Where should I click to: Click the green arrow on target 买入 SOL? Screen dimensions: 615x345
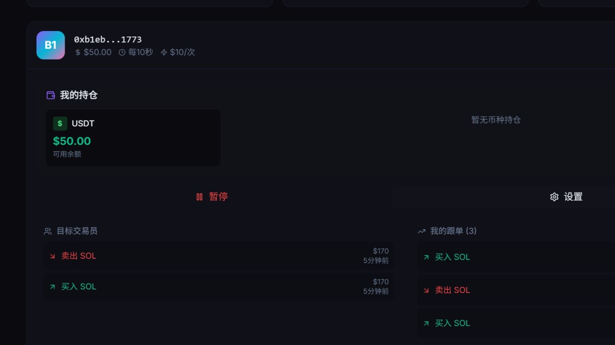[x=52, y=287]
